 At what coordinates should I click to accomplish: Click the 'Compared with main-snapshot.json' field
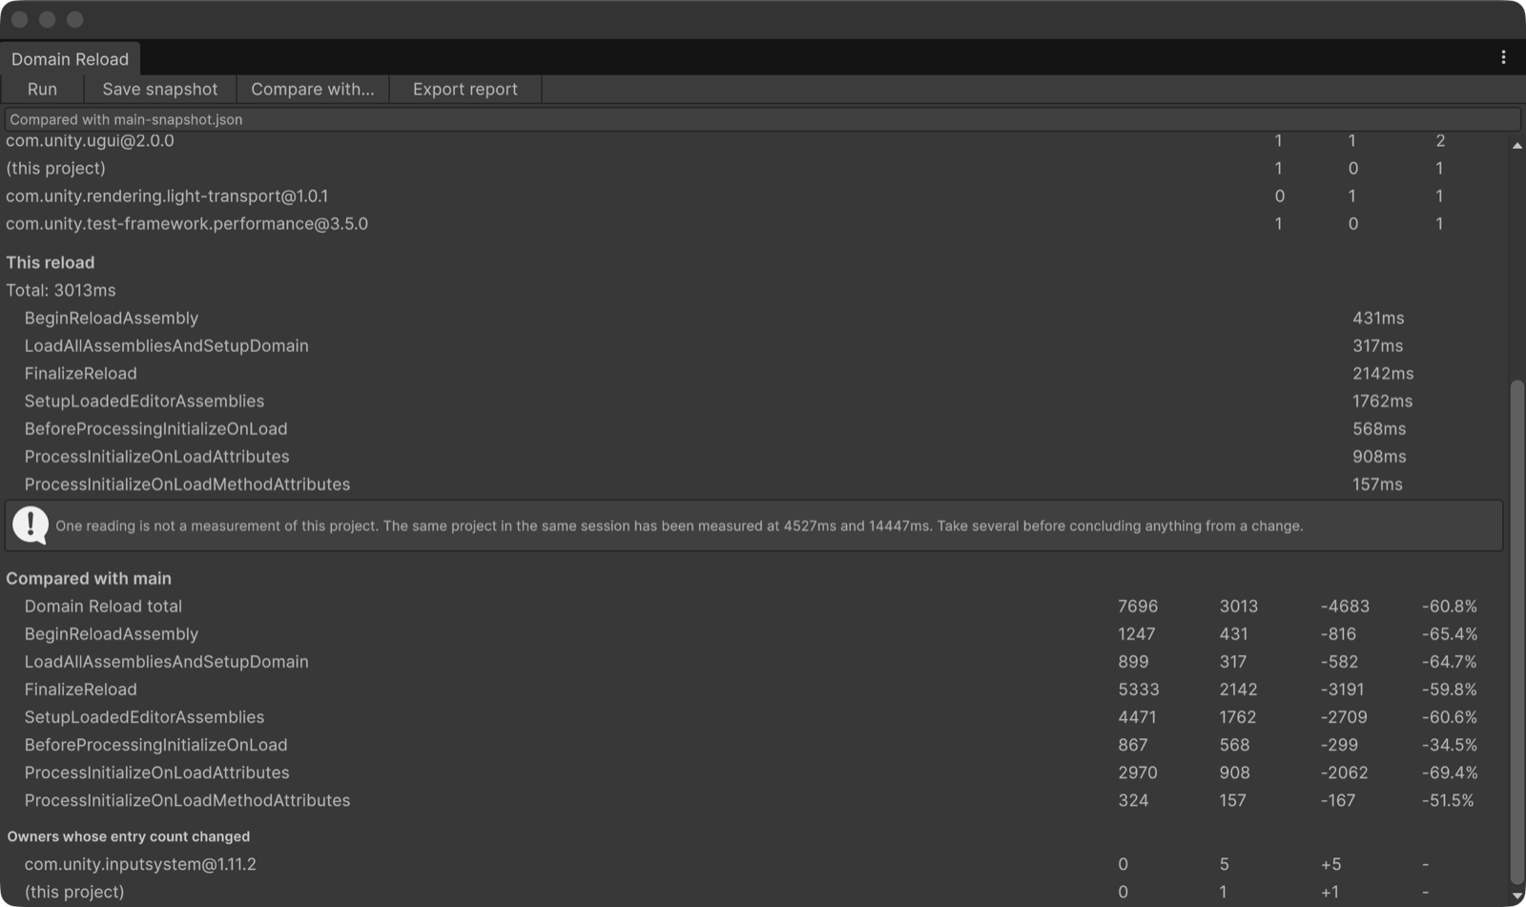(x=762, y=119)
